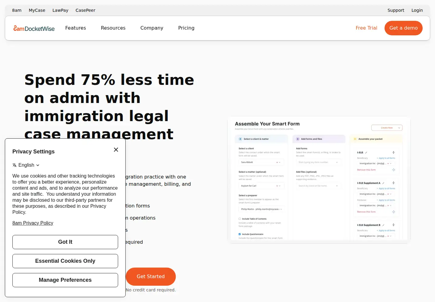Click pencil icon next to I-918 Supplement B
Image resolution: width=435 pixels, height=302 pixels.
pyautogui.click(x=383, y=225)
